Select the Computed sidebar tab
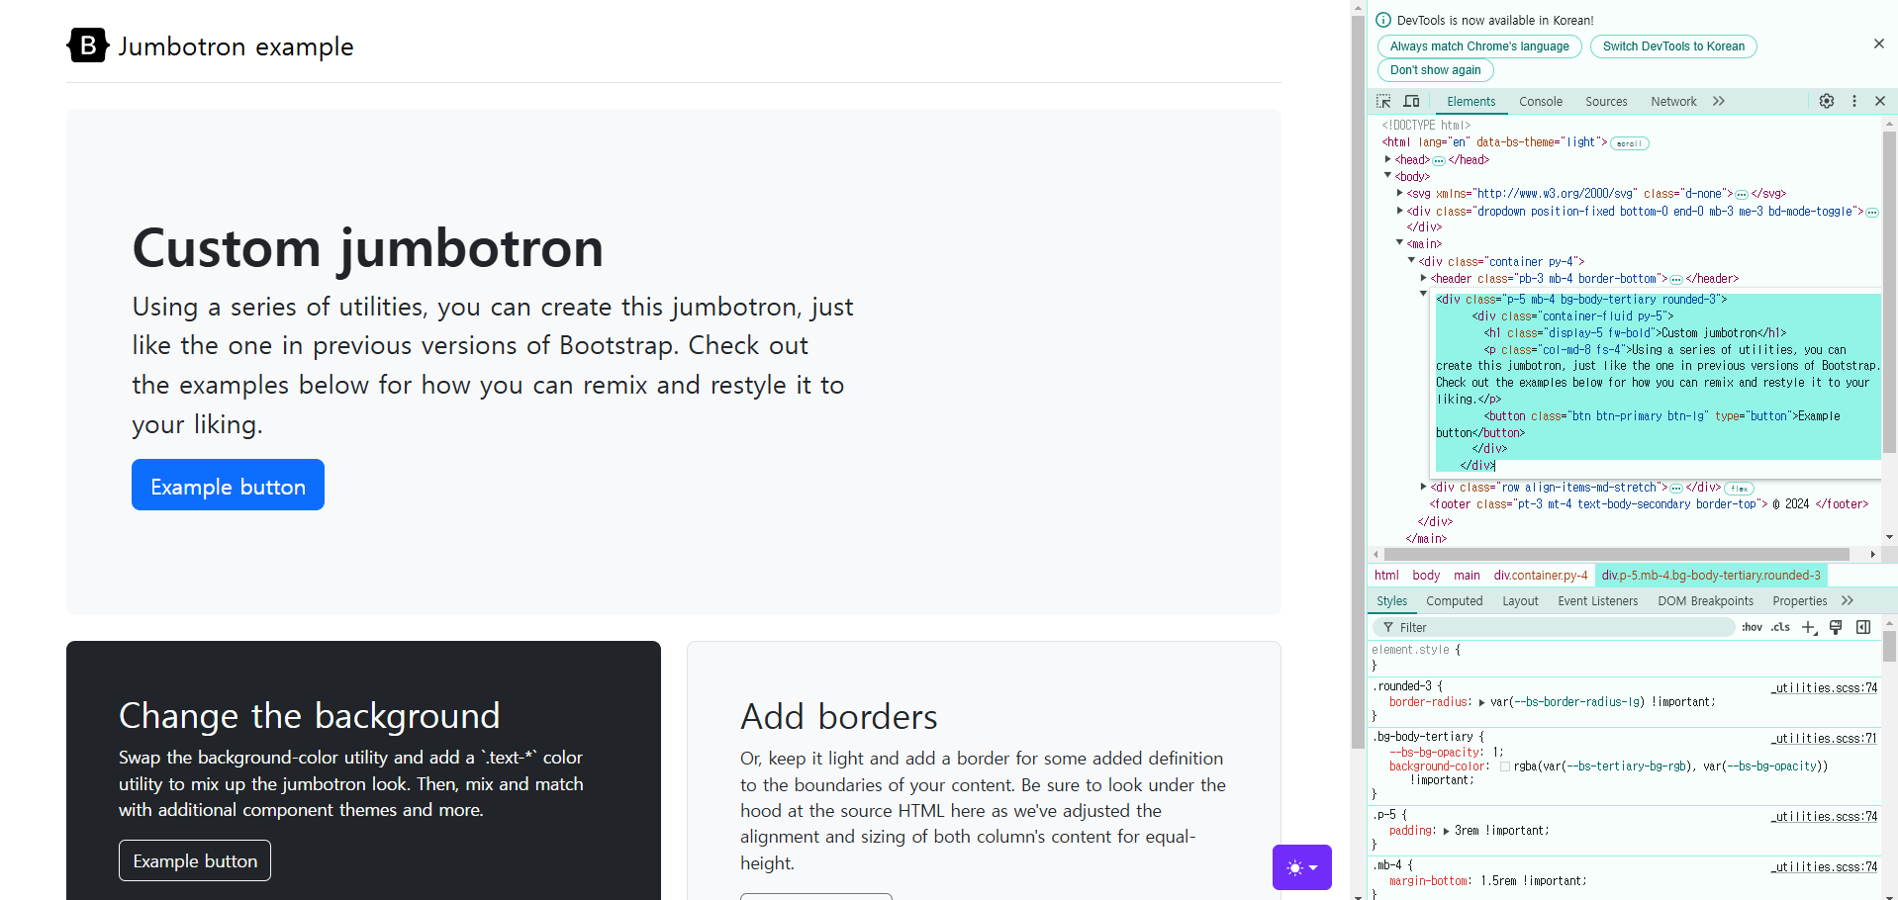This screenshot has width=1898, height=900. 1455,601
